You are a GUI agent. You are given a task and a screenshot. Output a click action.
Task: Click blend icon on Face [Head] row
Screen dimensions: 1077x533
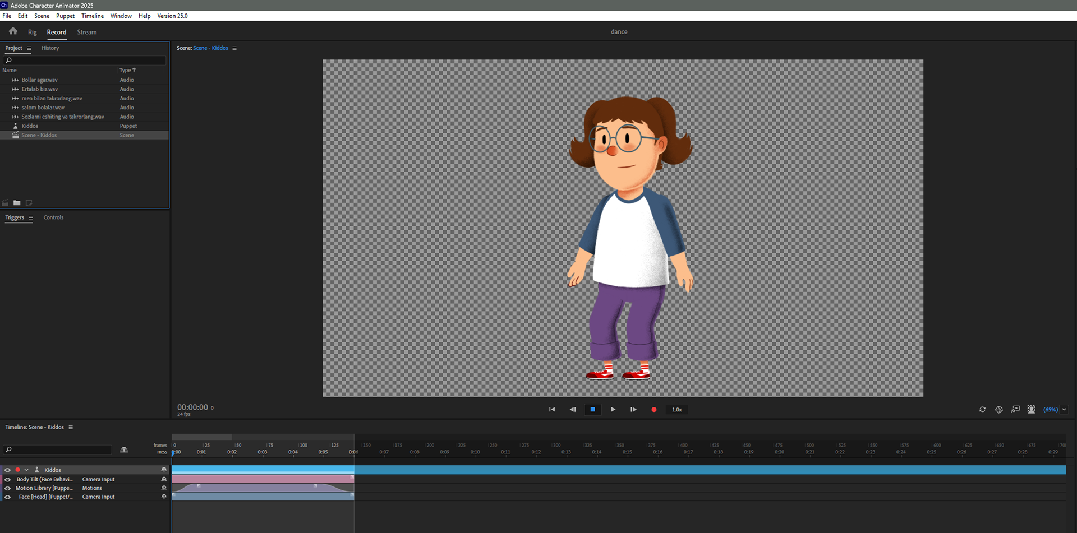(x=164, y=497)
